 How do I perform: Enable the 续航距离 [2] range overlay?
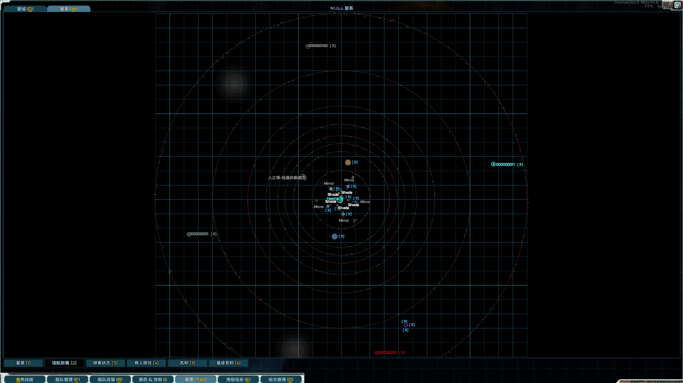pos(64,363)
